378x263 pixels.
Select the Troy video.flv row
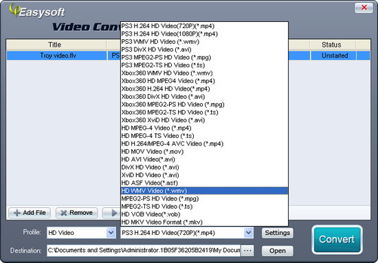click(188, 56)
